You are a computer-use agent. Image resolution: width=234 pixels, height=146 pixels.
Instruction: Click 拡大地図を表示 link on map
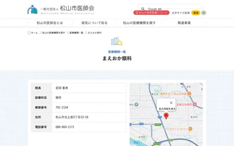[x=167, y=109]
